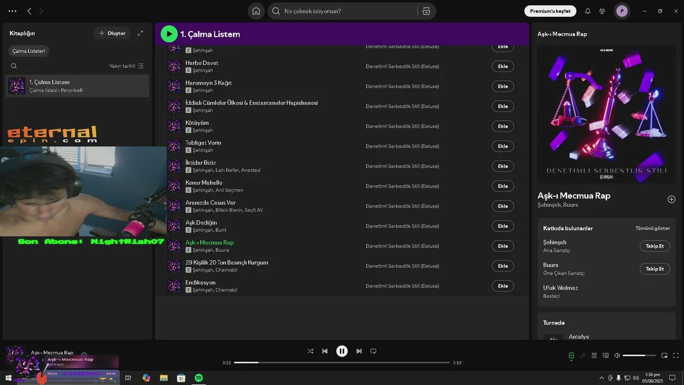The image size is (684, 385).
Task: Select the track 'Kötüyüm'
Action: (197, 123)
